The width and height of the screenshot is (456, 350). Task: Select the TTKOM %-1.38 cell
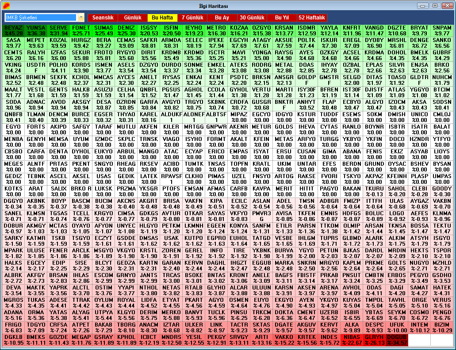tap(329, 228)
